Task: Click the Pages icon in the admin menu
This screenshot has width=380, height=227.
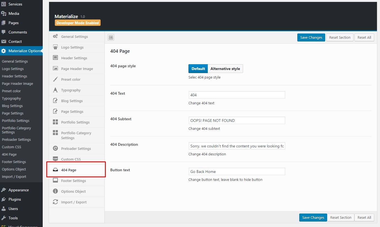Action: click(x=4, y=23)
